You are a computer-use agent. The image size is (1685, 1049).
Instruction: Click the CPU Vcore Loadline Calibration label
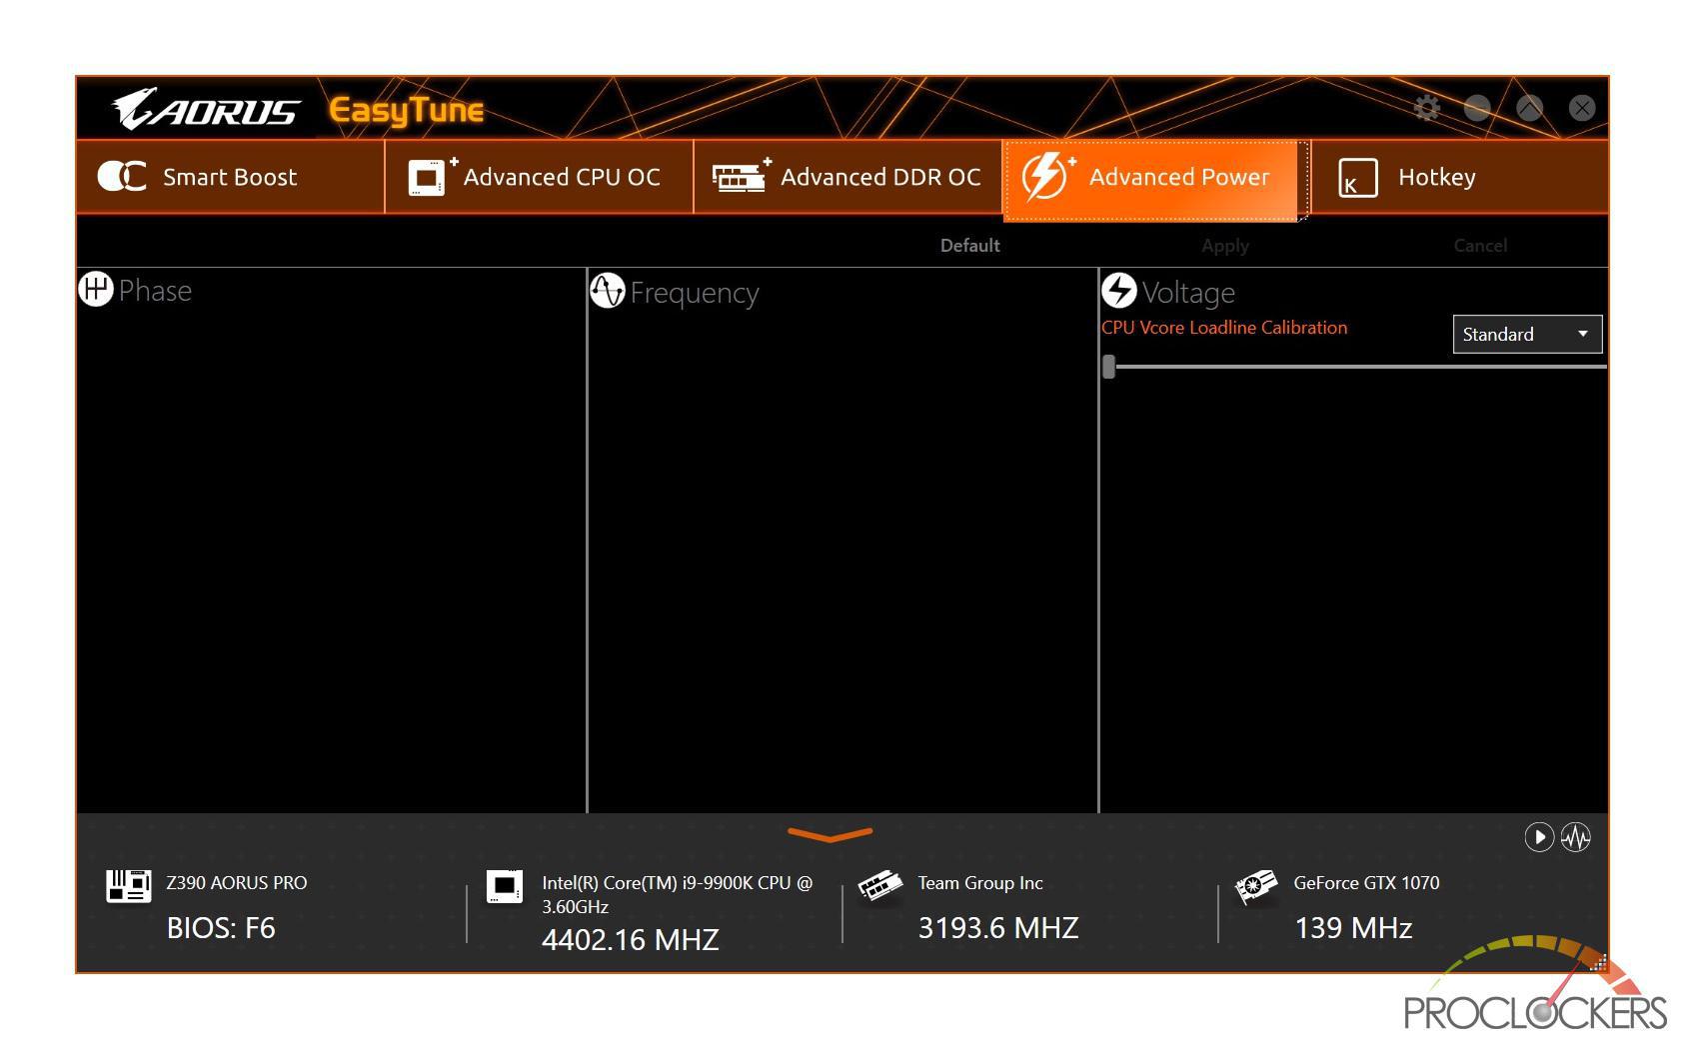pos(1224,328)
